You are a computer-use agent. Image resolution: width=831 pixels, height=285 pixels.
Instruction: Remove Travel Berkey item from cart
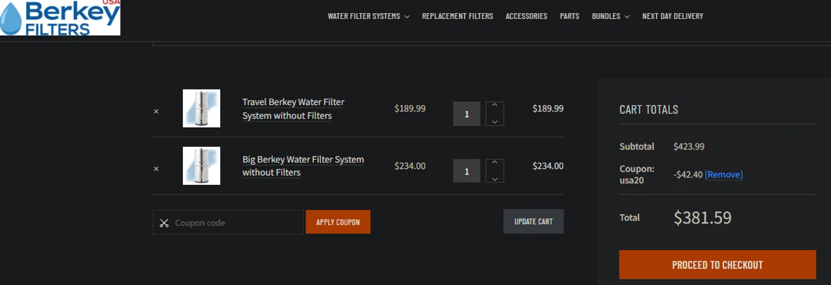pyautogui.click(x=156, y=111)
